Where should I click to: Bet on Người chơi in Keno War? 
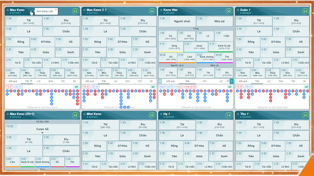177,21
